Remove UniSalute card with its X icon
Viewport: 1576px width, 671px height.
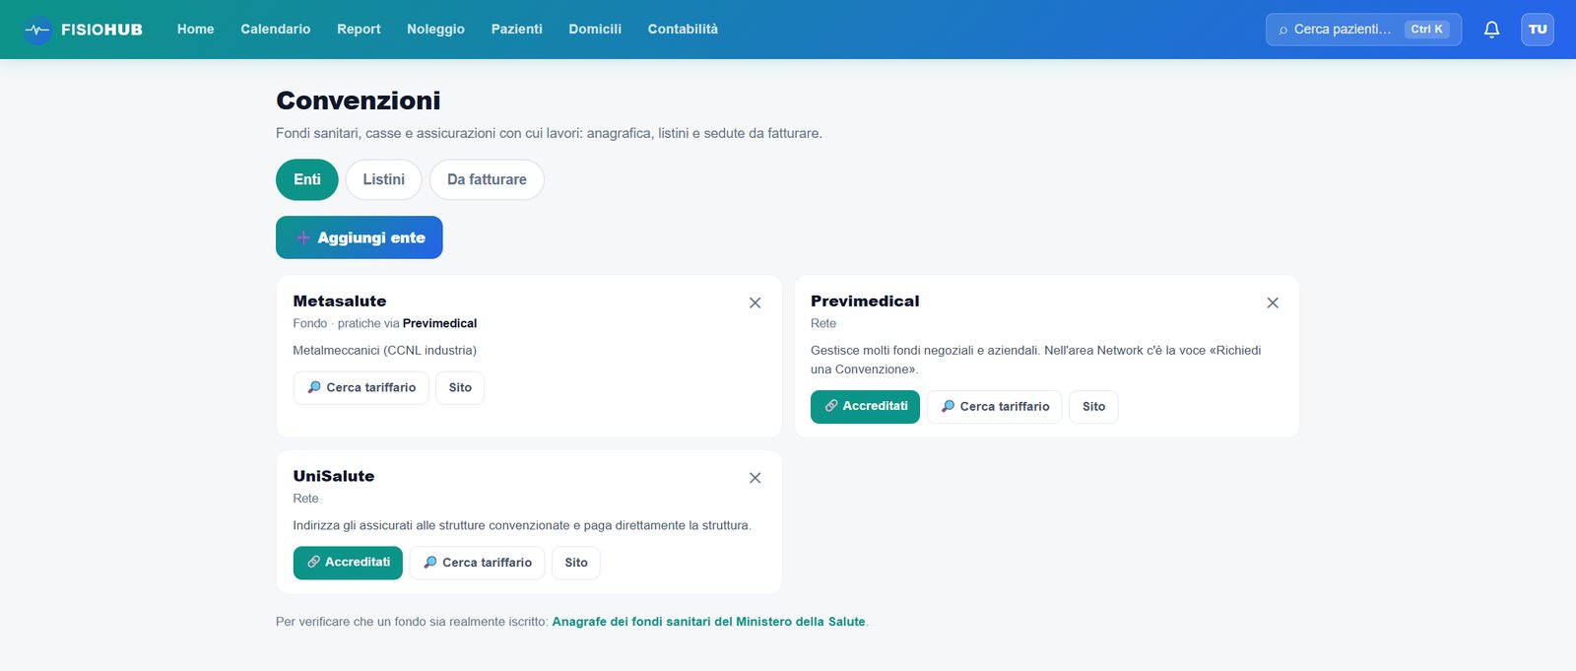point(755,478)
